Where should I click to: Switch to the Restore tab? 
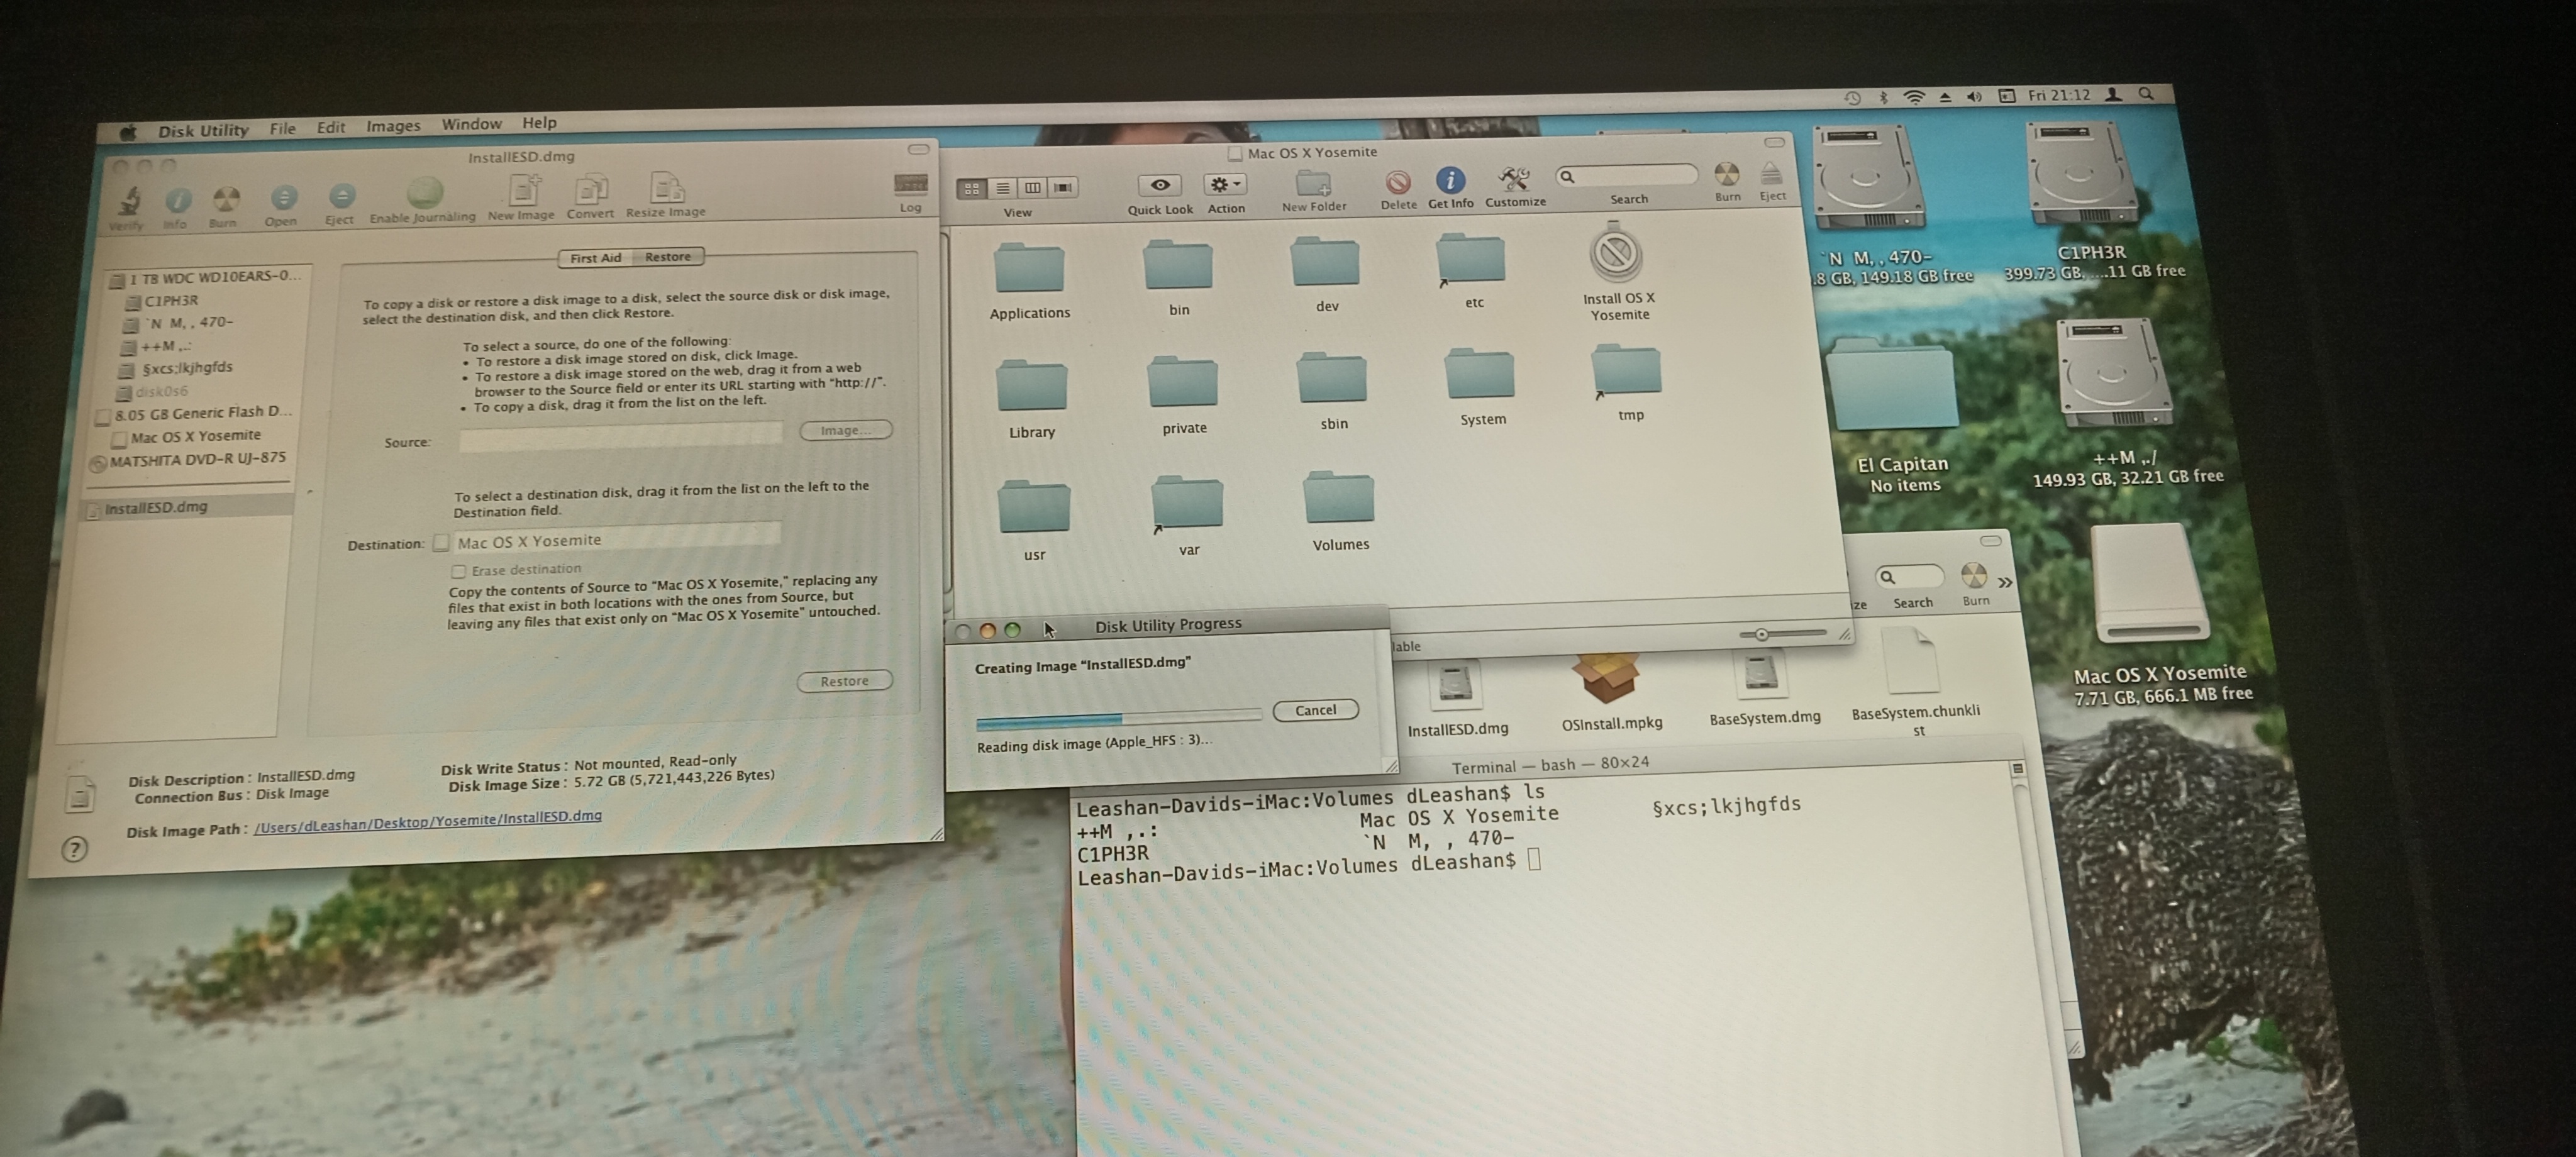668,256
